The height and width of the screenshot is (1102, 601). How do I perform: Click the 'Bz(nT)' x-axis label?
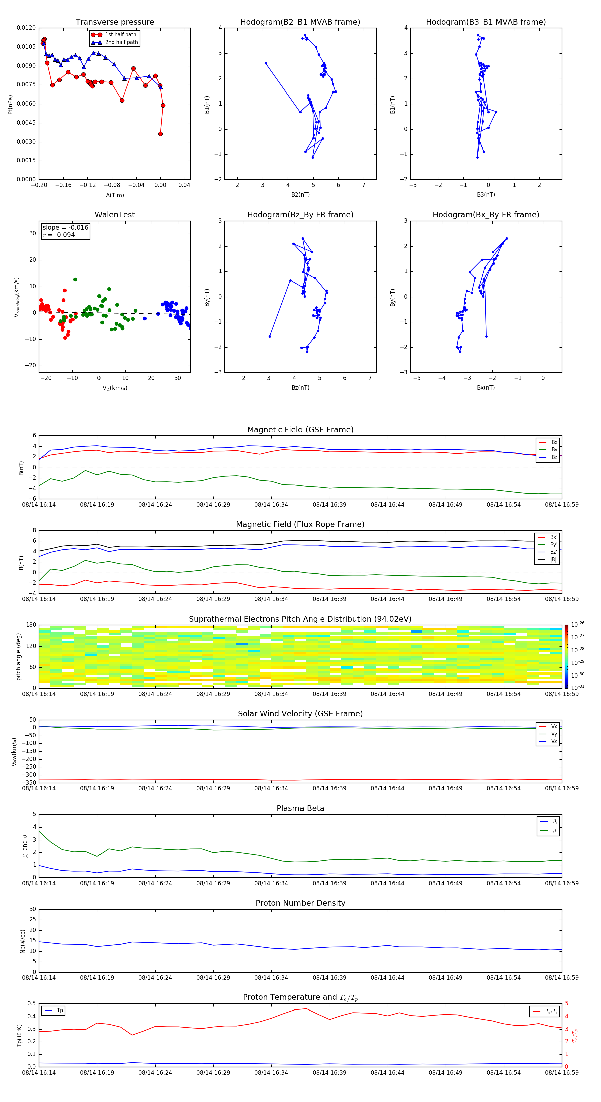pos(300,388)
